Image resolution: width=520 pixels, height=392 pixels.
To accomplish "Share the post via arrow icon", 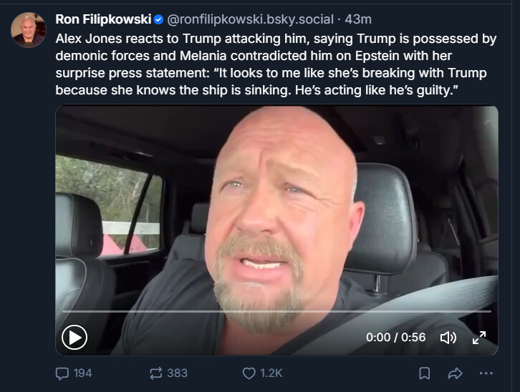I will tap(455, 373).
